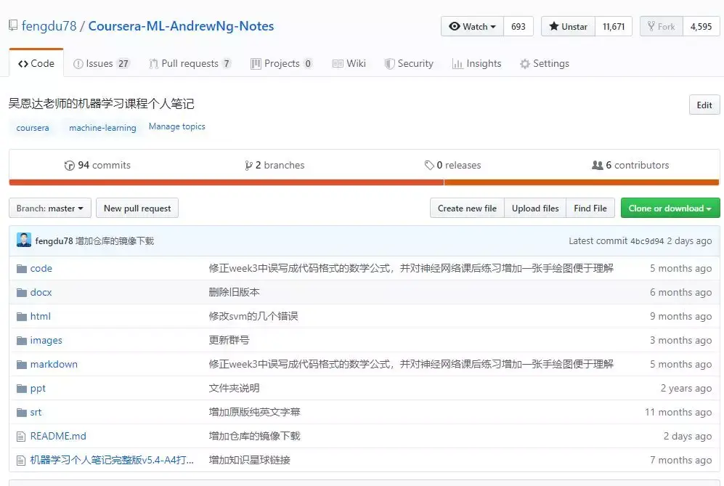Click the tag icon next to 0 releases
The height and width of the screenshot is (486, 724).
click(x=429, y=165)
